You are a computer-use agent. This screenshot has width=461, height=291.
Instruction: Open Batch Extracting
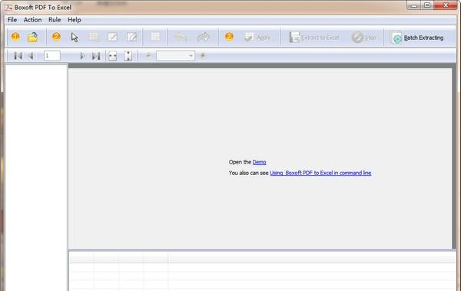(x=417, y=38)
